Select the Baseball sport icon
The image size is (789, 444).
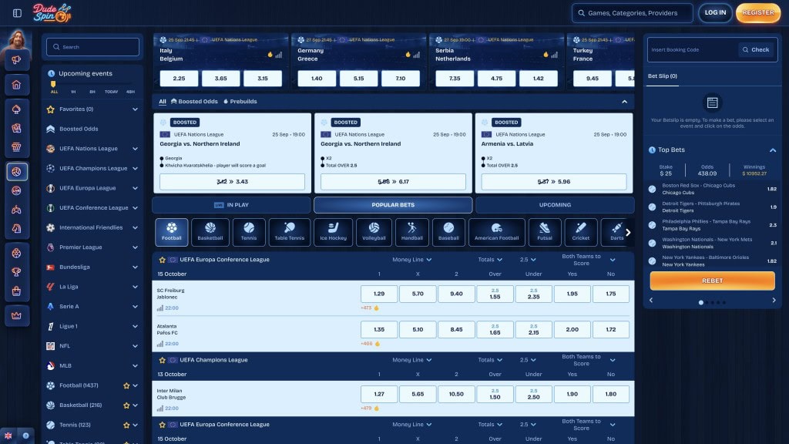pos(448,232)
